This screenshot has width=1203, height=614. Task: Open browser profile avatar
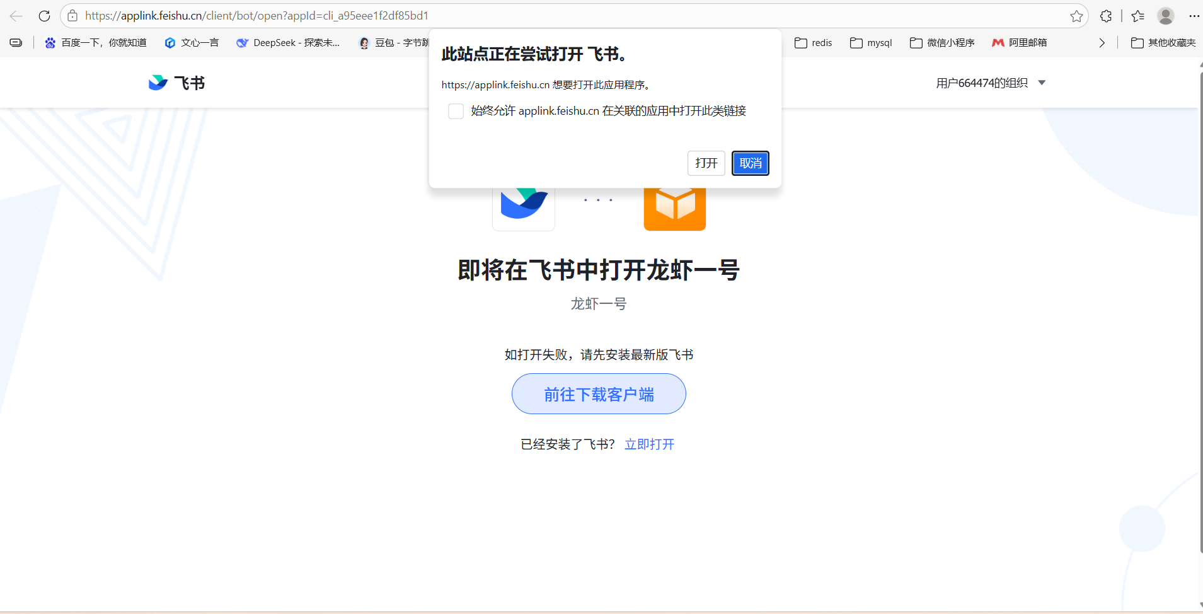pyautogui.click(x=1166, y=16)
